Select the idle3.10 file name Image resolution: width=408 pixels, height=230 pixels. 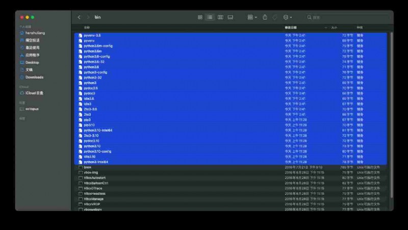[90, 157]
